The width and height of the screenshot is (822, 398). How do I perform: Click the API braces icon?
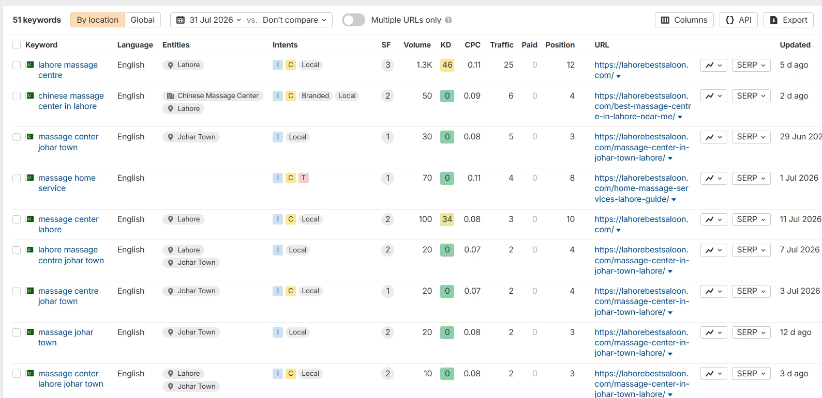[730, 20]
